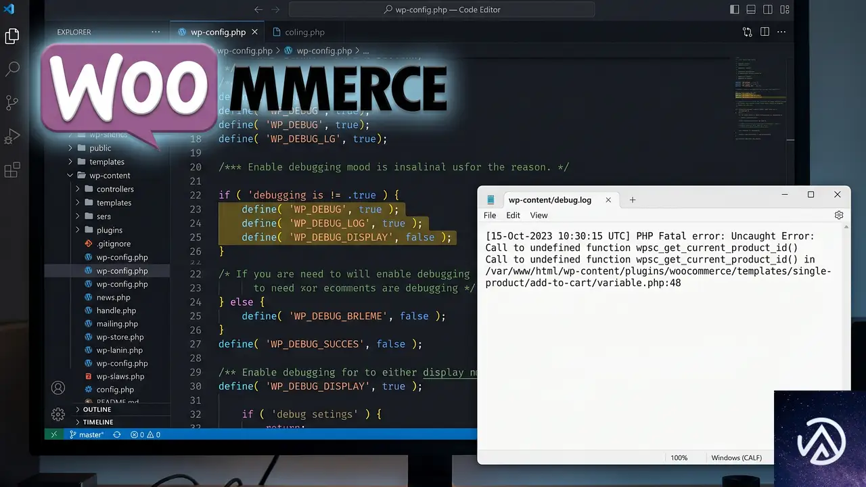This screenshot has height=487, width=866.
Task: Toggle the secondary side bar layout button
Action: pyautogui.click(x=768, y=9)
